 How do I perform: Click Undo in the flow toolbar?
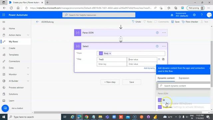pyautogui.click(x=136, y=22)
